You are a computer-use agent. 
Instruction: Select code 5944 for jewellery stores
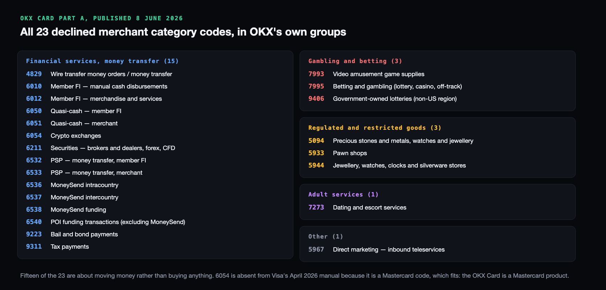click(316, 165)
